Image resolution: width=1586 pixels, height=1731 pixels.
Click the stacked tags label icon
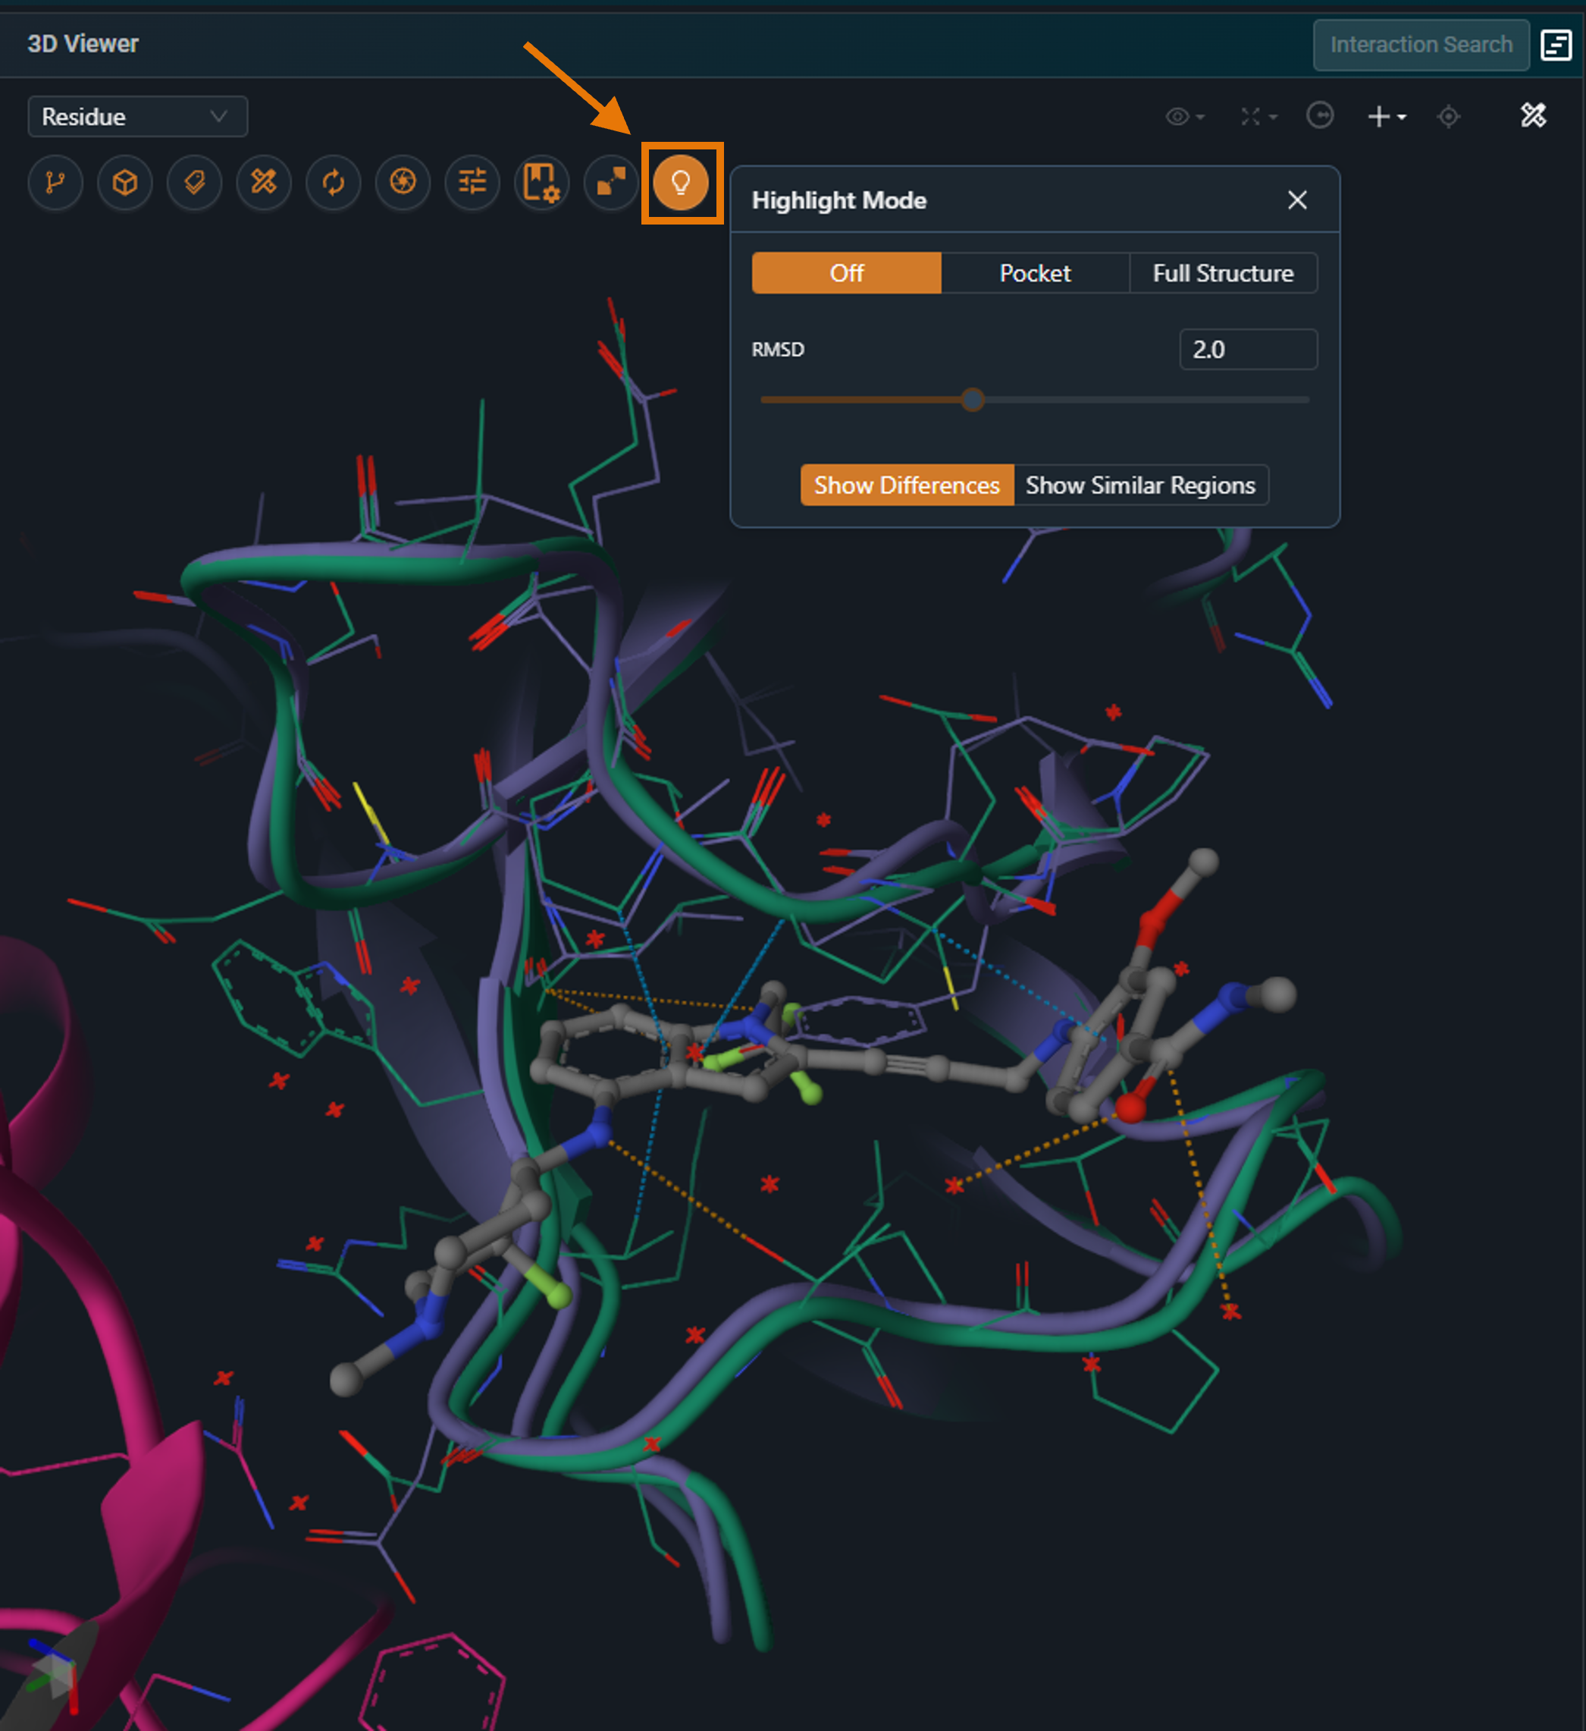pyautogui.click(x=195, y=182)
